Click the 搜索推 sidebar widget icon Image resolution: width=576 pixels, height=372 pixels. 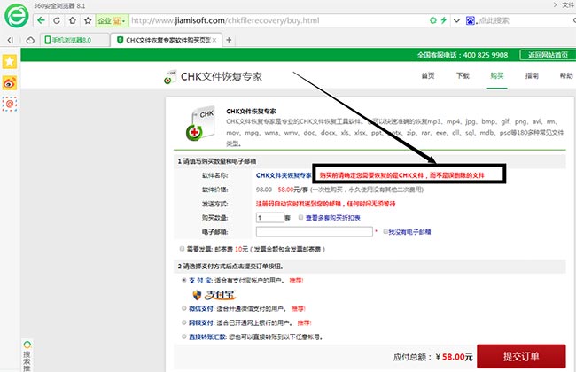pyautogui.click(x=27, y=355)
